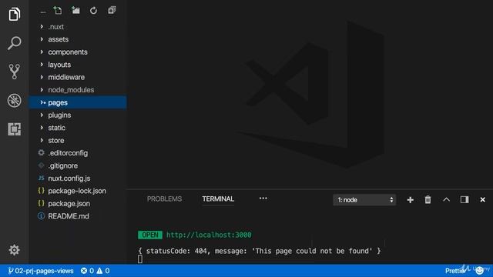Expand the store folder
Image resolution: width=493 pixels, height=277 pixels.
pyautogui.click(x=42, y=140)
